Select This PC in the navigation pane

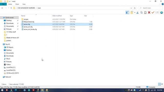coord(8,44)
